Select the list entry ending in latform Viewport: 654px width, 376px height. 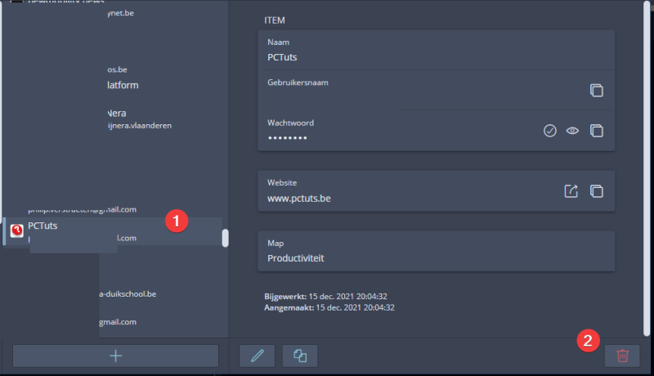tap(123, 85)
